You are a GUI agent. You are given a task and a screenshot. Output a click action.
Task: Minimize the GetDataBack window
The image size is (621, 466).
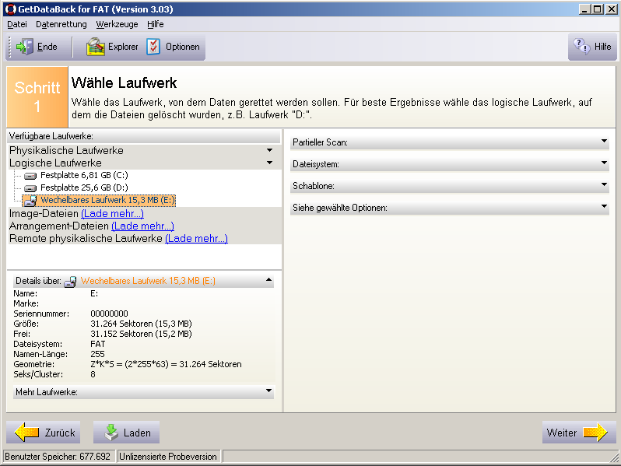(x=584, y=9)
